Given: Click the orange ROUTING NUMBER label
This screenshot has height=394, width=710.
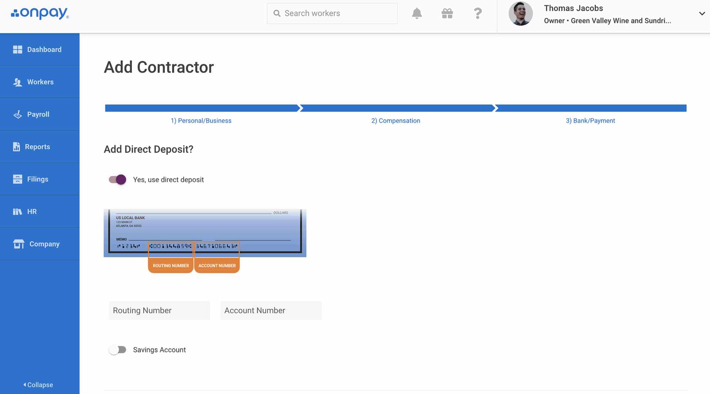Looking at the screenshot, I should [x=171, y=266].
